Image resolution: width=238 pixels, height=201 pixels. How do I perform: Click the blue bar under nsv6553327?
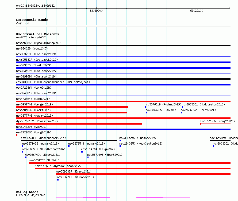123,62
